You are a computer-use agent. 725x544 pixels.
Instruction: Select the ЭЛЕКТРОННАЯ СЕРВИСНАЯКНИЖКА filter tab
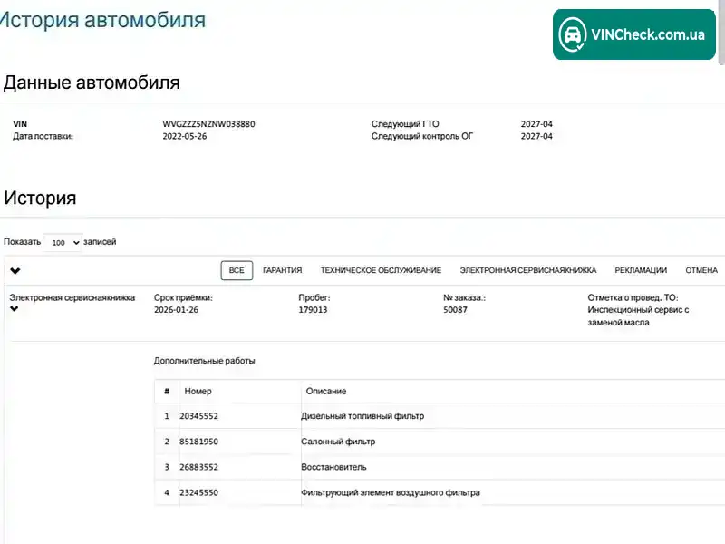point(528,270)
